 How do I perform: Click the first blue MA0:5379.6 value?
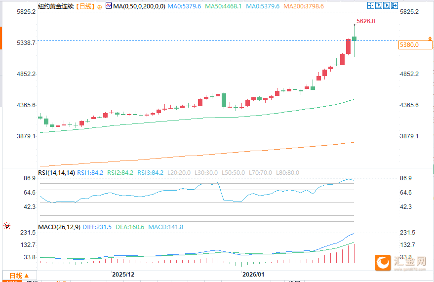(x=184, y=6)
